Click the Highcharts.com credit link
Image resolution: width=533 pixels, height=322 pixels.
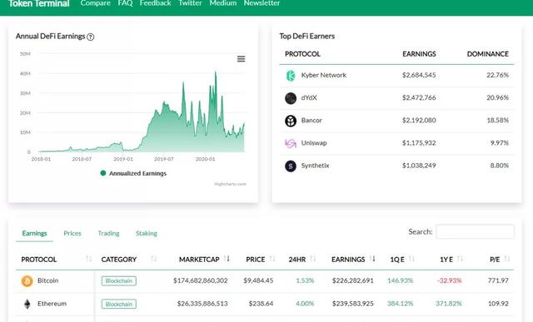230,184
